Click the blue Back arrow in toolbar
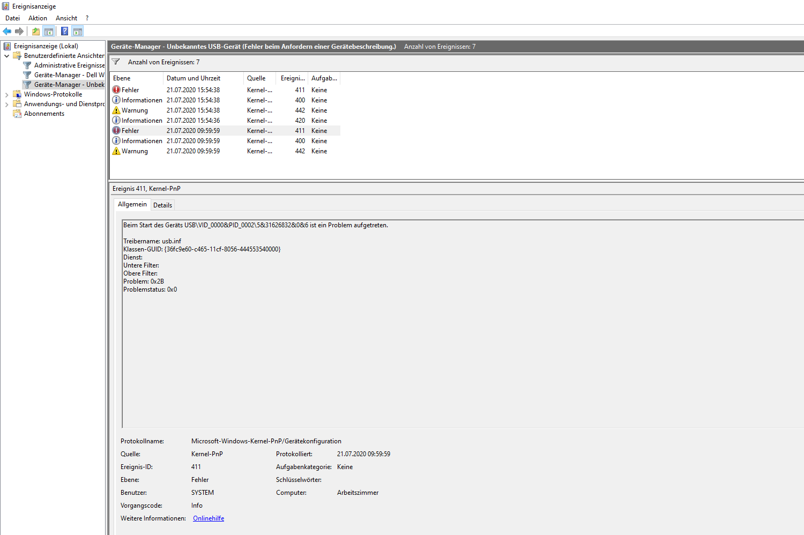Image resolution: width=804 pixels, height=535 pixels. pos(7,31)
